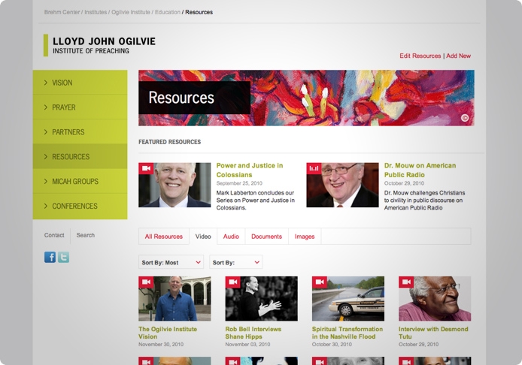The height and width of the screenshot is (365, 522).
Task: Click the chevron next to Resources in sidebar
Action: (46, 156)
